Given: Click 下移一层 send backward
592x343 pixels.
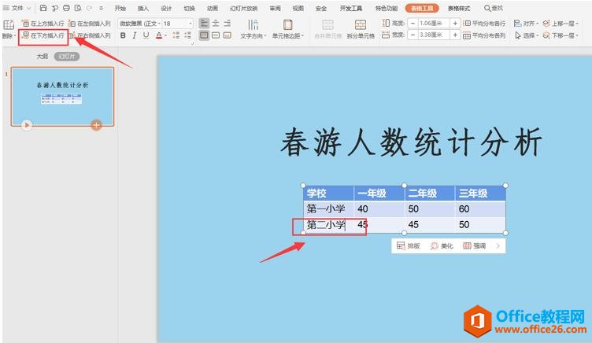Looking at the screenshot, I should coord(561,35).
